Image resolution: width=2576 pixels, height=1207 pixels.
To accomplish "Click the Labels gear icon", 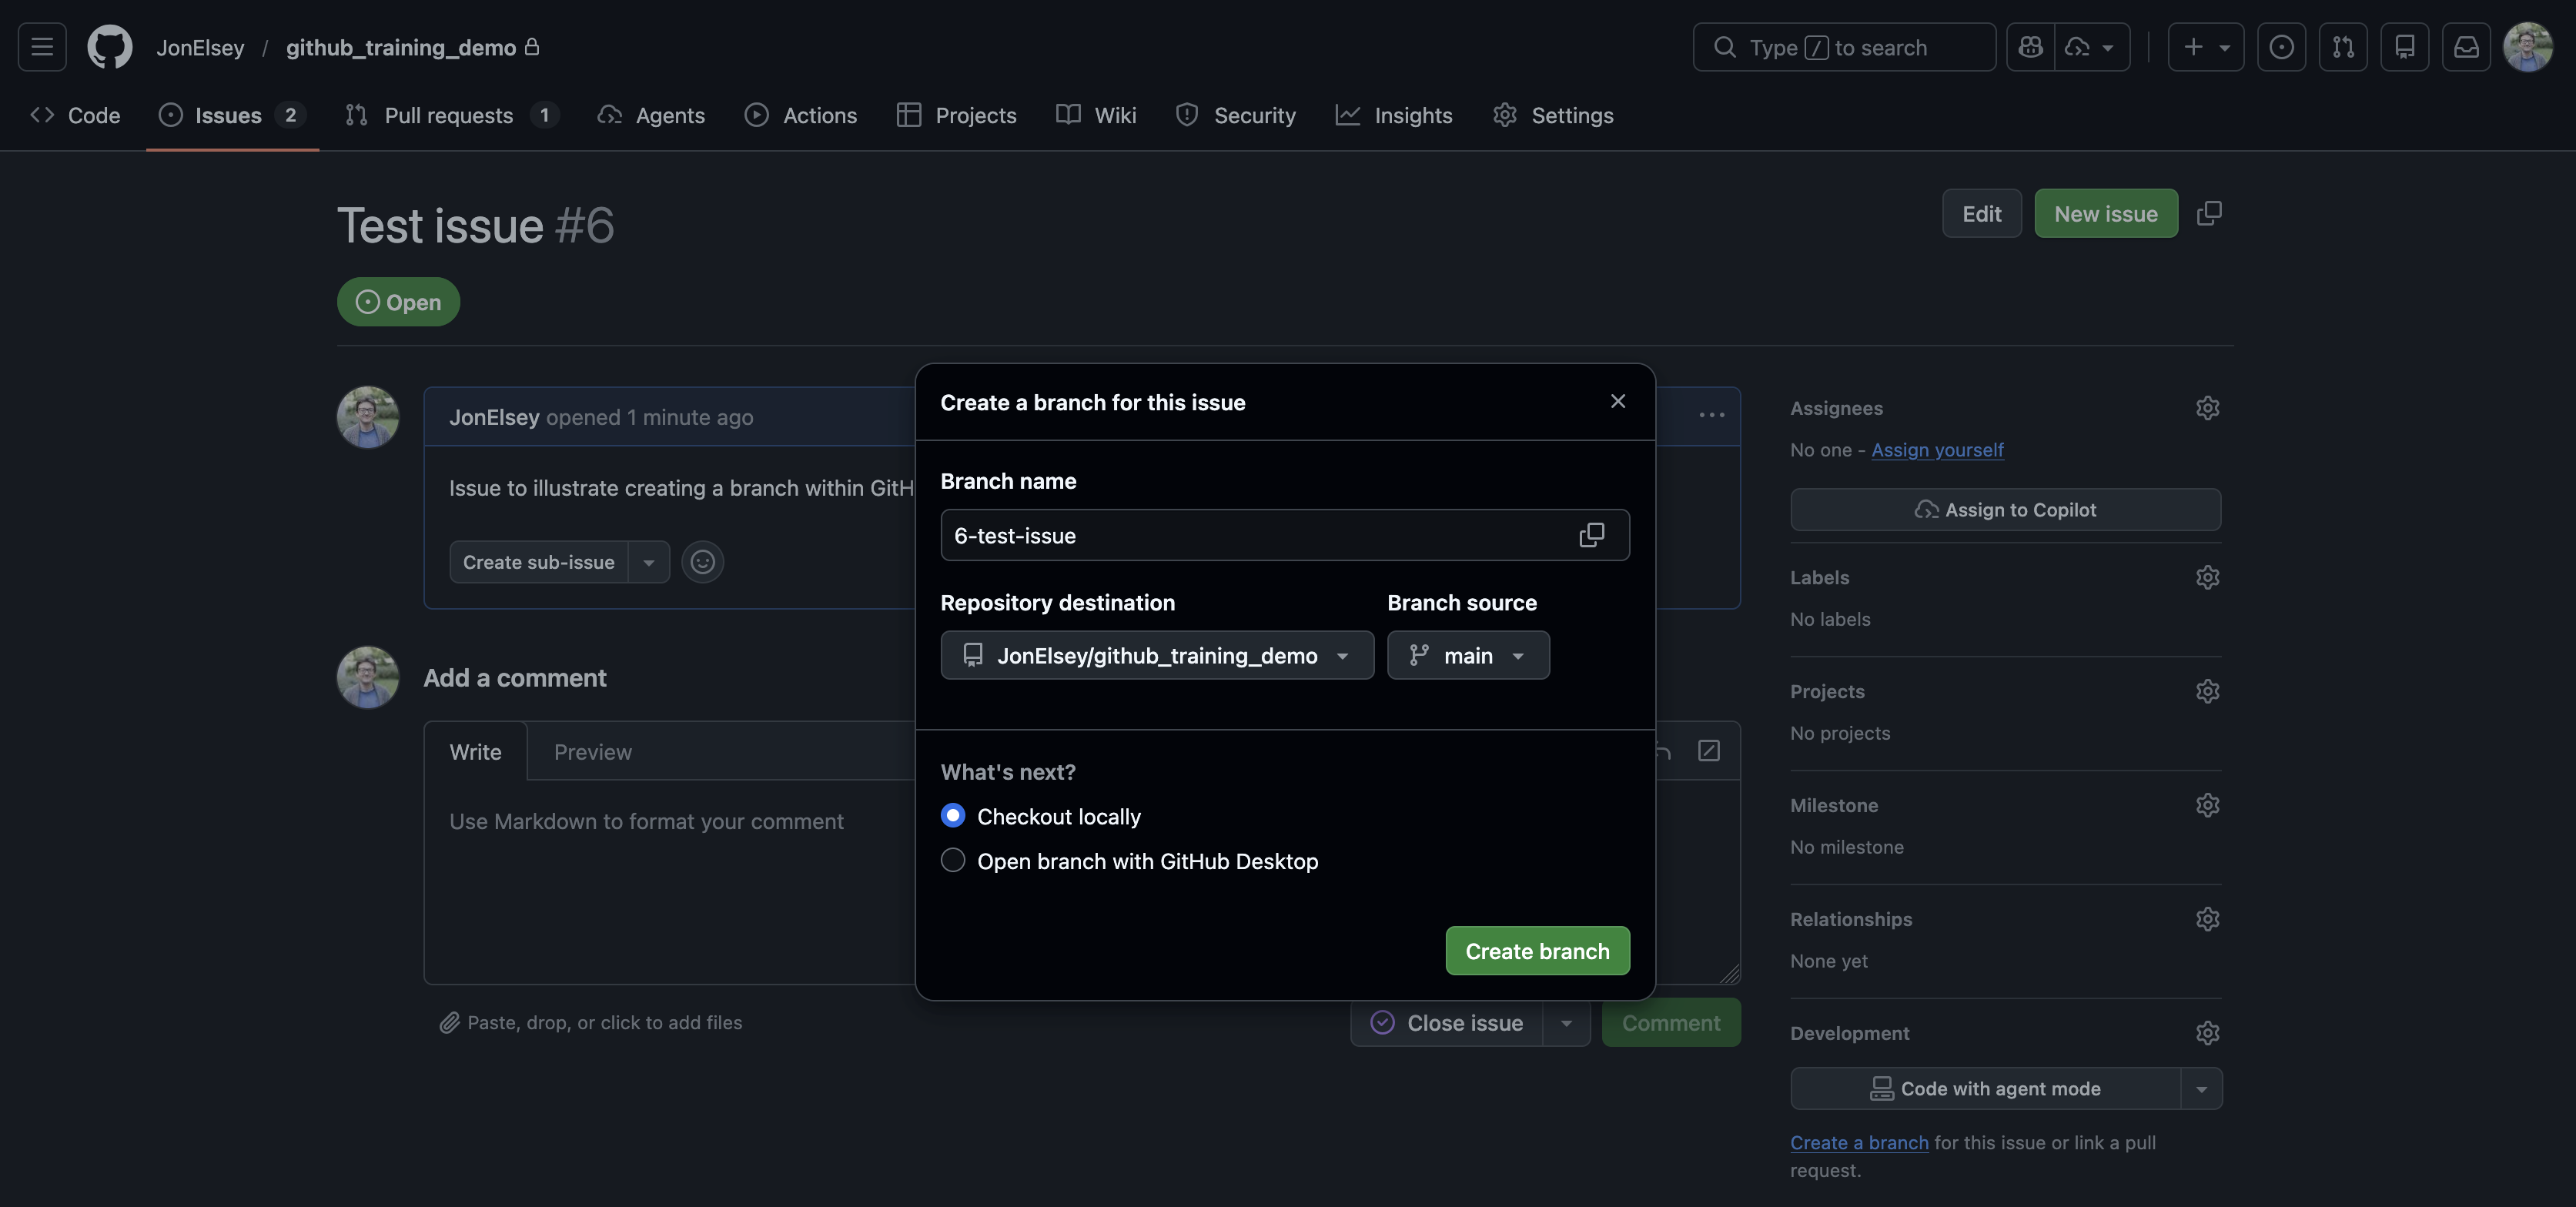I will [2207, 577].
